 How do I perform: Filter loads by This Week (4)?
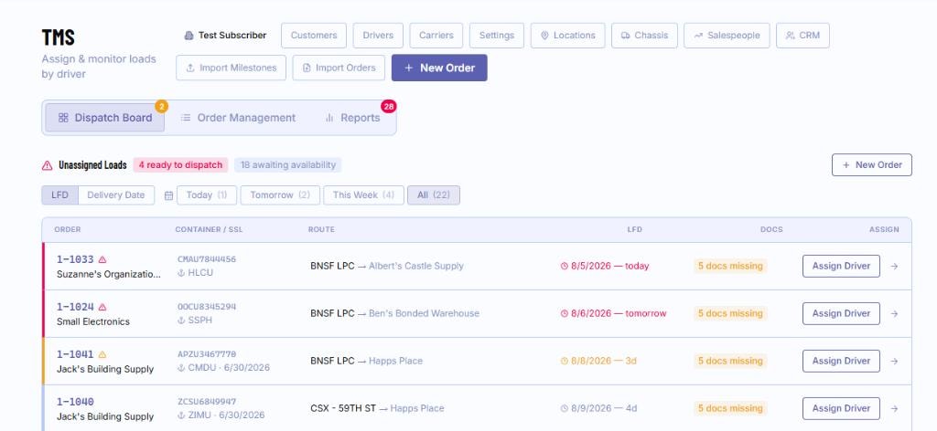pos(363,194)
